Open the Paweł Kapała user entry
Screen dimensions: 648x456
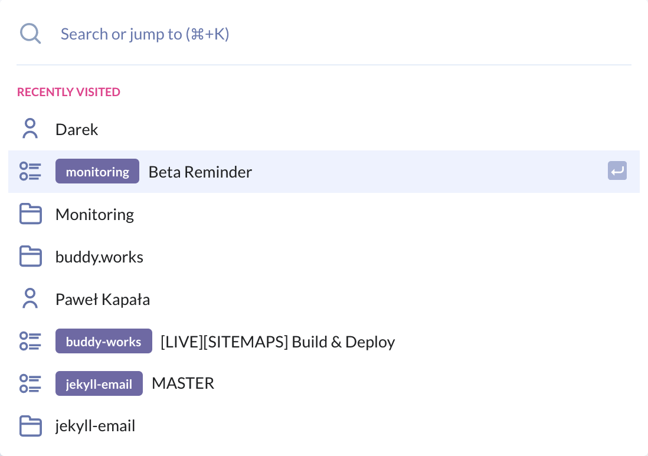(324, 299)
